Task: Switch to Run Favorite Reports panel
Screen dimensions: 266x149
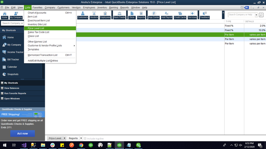Action: coord(22,94)
